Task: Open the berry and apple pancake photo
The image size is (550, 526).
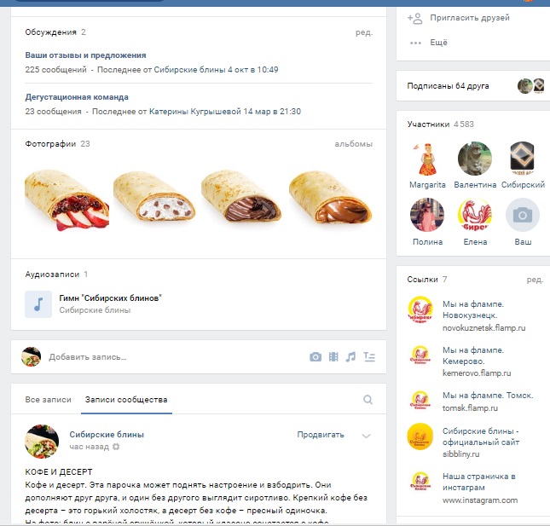Action: (67, 200)
